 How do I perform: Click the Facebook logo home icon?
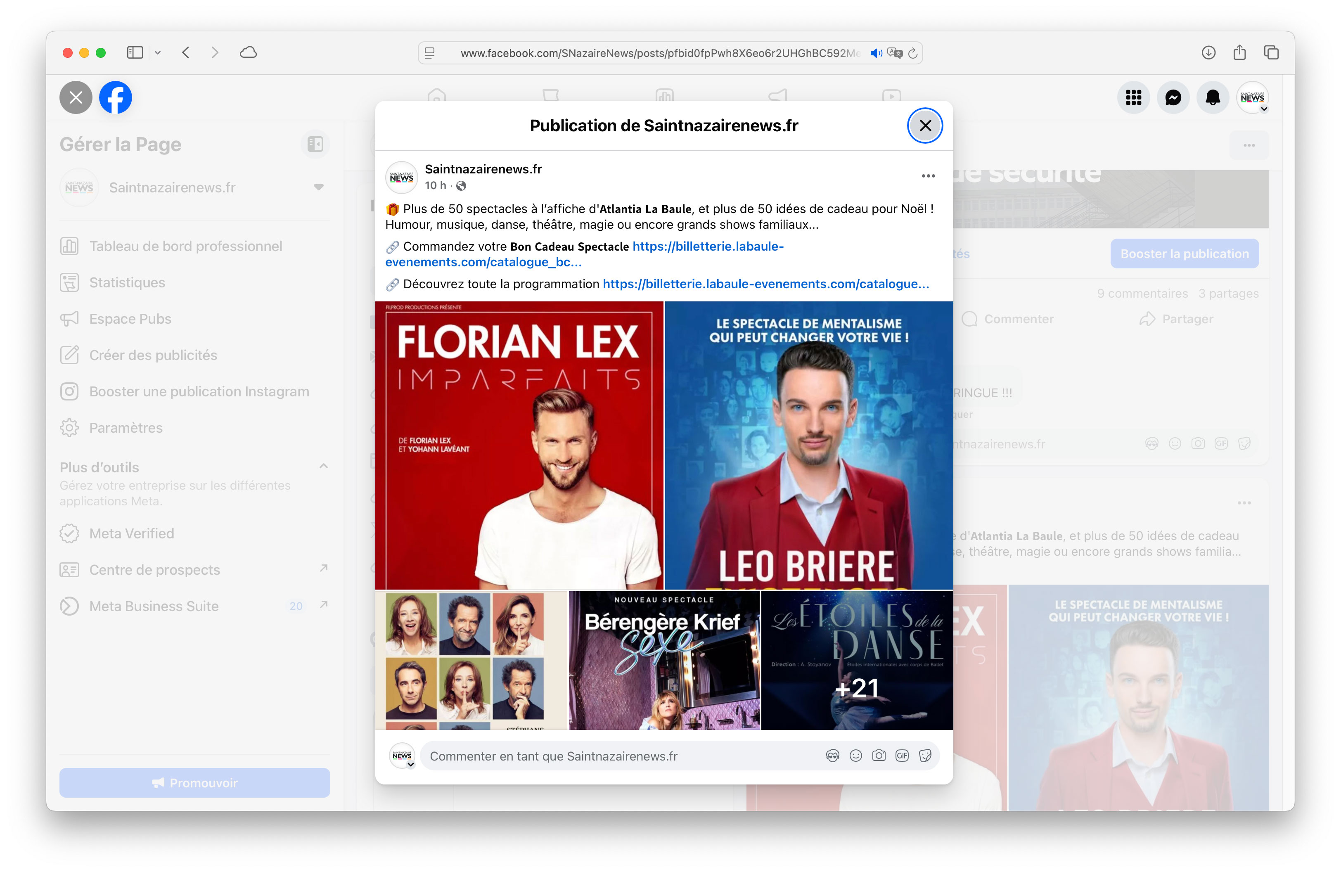pyautogui.click(x=116, y=98)
